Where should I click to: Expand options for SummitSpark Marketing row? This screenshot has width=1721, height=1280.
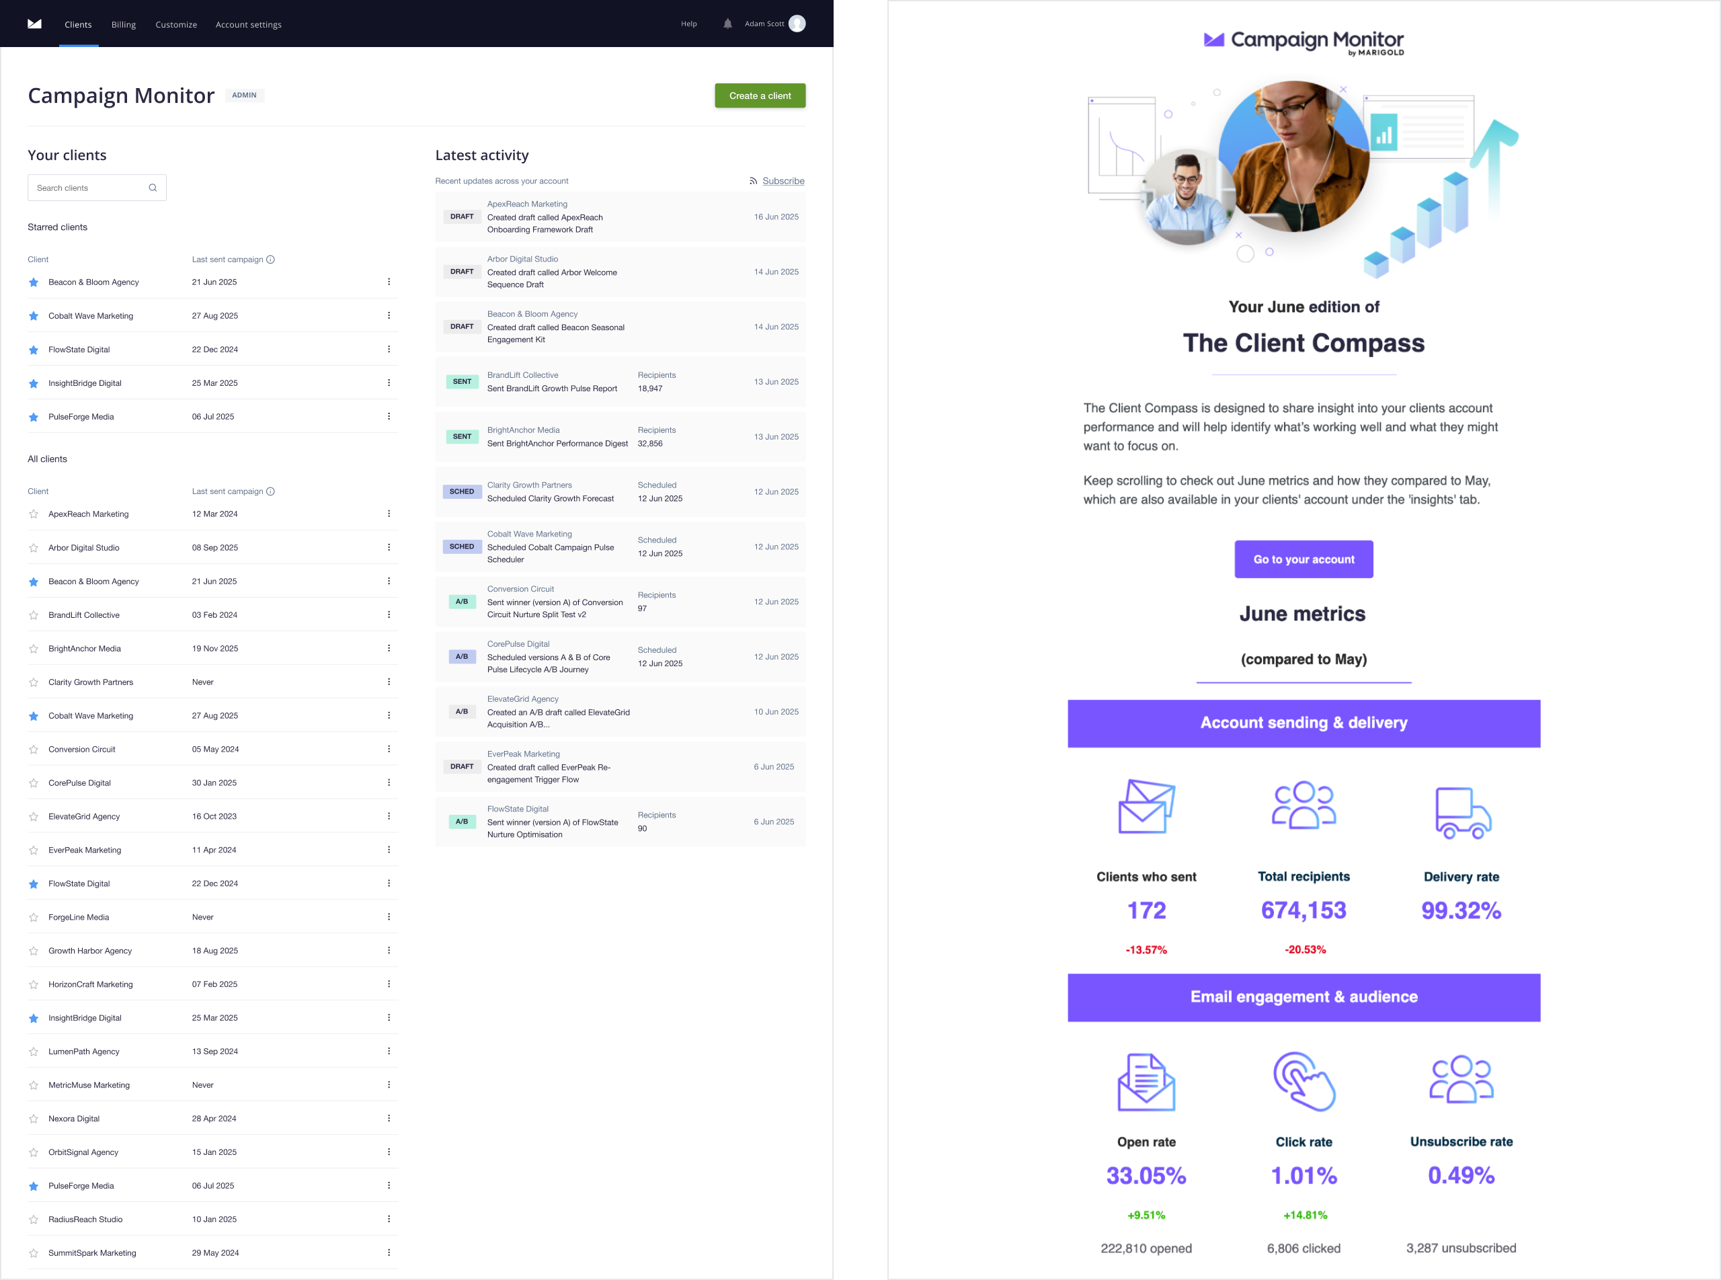tap(389, 1253)
